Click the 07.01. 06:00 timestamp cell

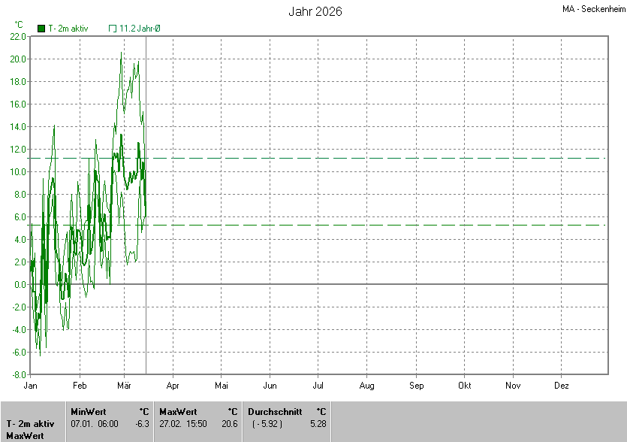coord(95,424)
